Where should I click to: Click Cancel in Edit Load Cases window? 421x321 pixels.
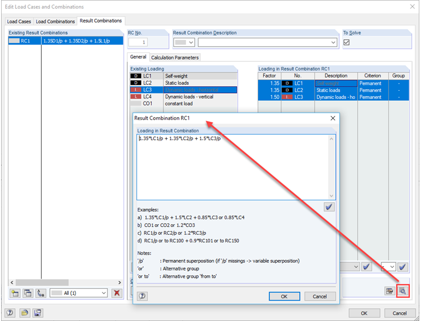click(x=400, y=313)
